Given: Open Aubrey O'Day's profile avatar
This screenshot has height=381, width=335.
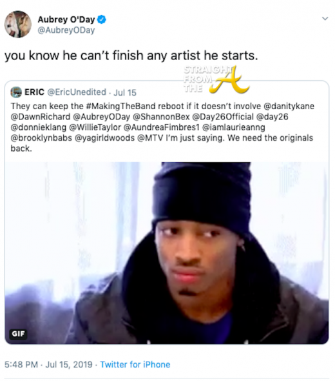Looking at the screenshot, I should (17, 25).
